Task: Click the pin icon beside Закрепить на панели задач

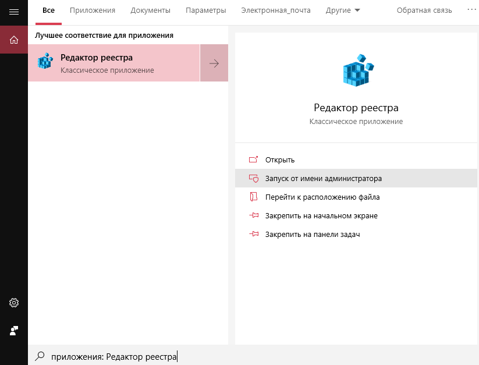Action: 253,235
